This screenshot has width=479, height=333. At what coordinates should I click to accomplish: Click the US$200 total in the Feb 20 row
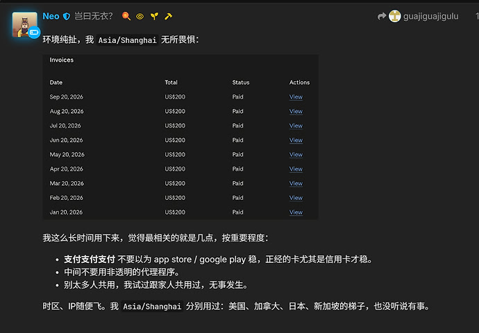pyautogui.click(x=175, y=198)
